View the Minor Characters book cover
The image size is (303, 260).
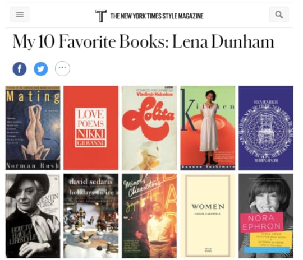pyautogui.click(x=149, y=216)
